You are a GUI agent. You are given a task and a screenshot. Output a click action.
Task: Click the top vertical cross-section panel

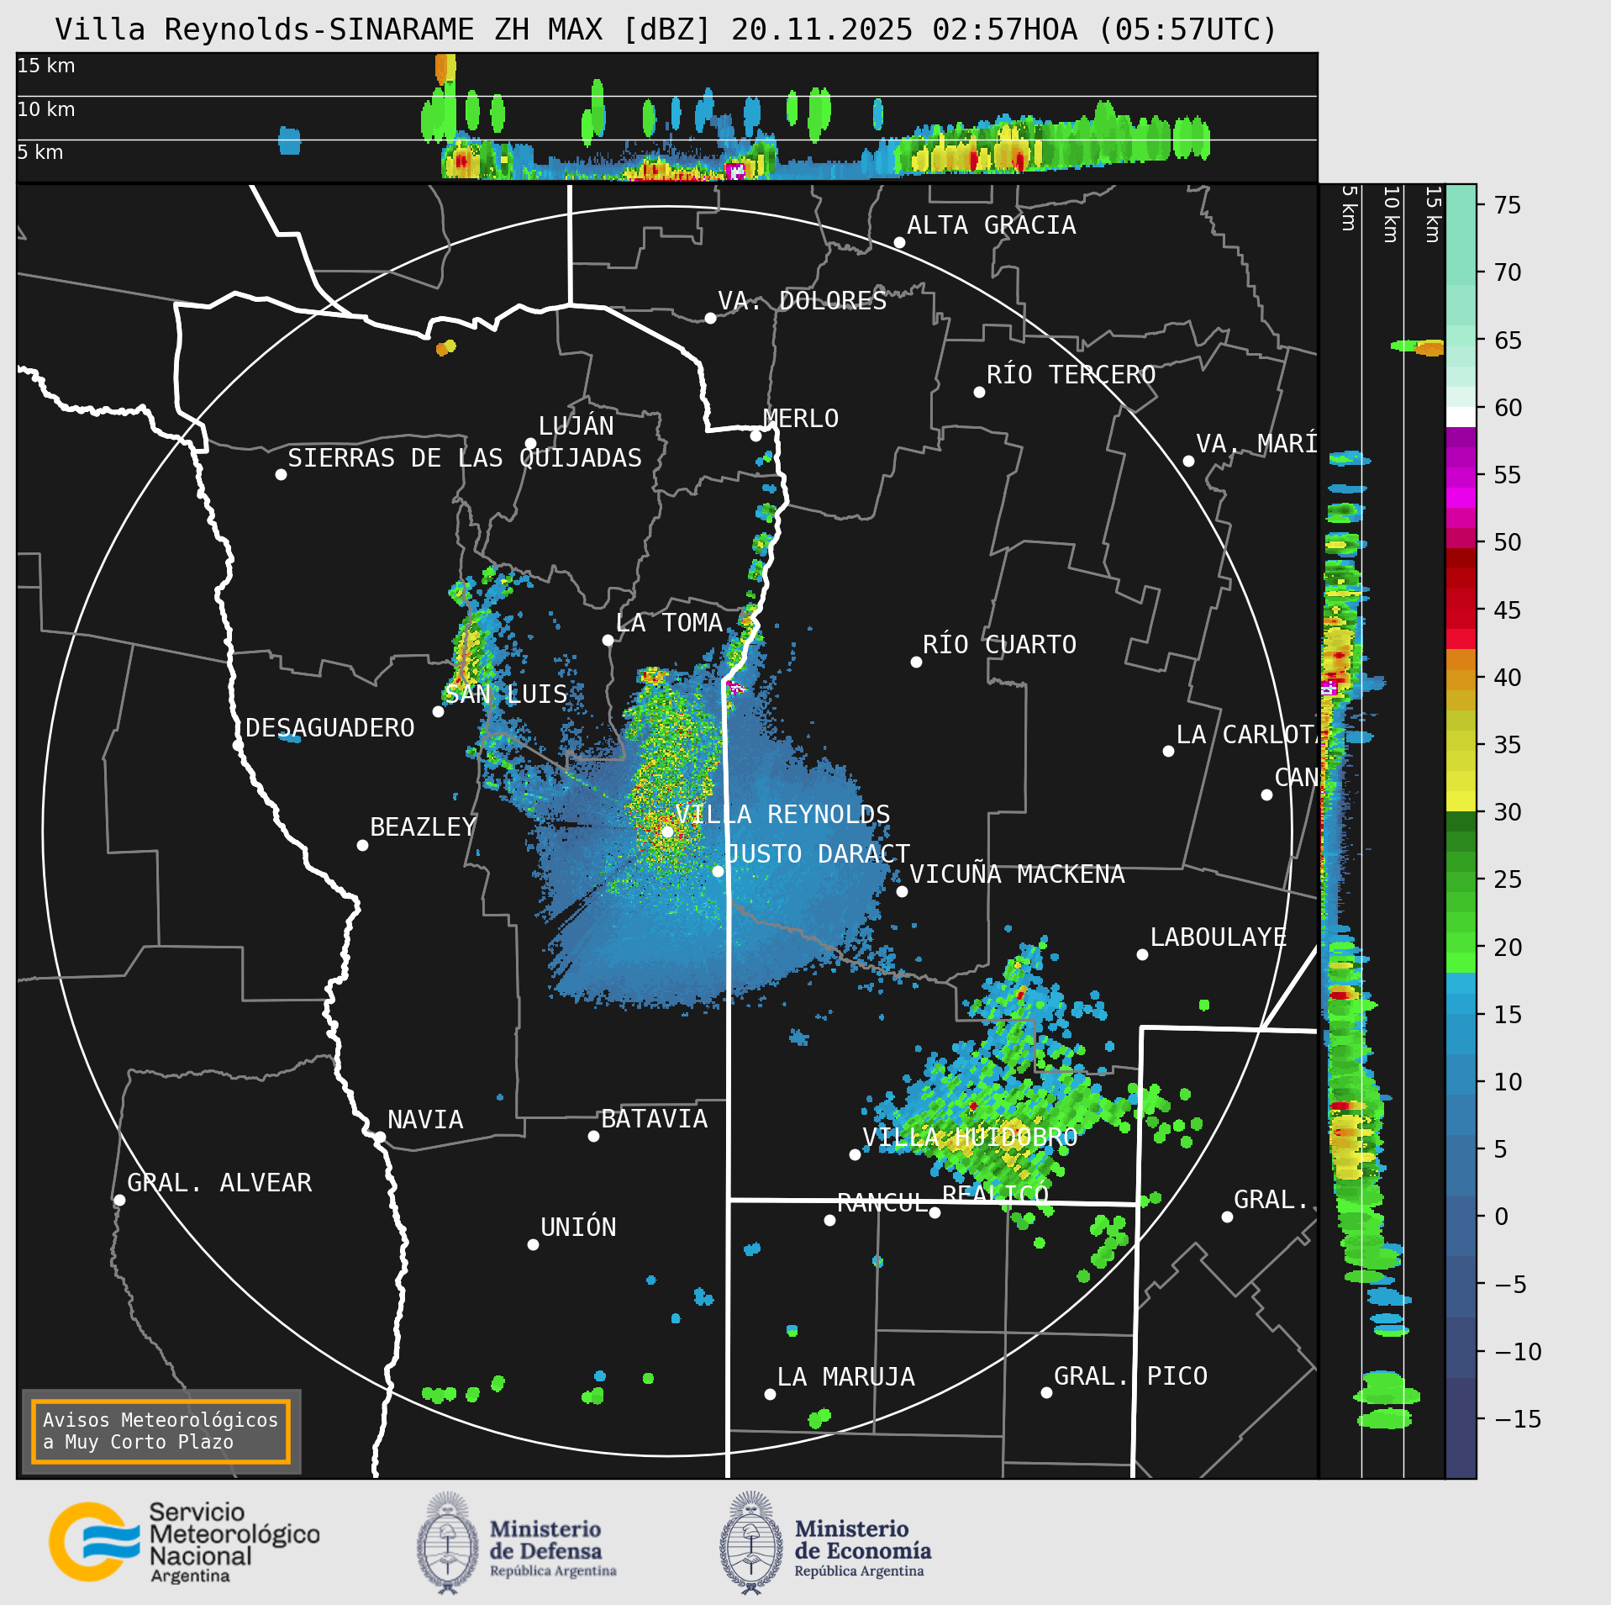667,118
